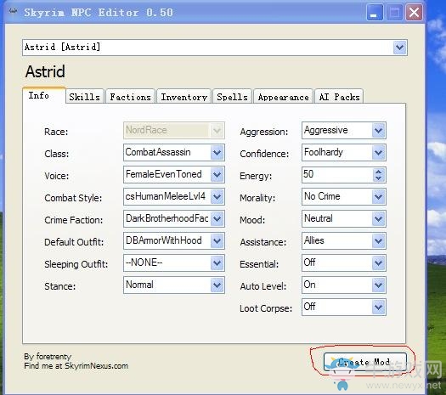This screenshot has width=446, height=395.
Task: Click the 'By foretrenty' credit text
Action: 48,357
